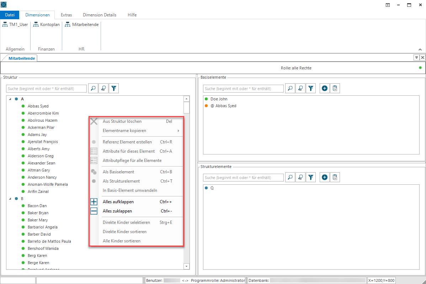Click the Struktur scrollbar down arrow
The height and width of the screenshot is (284, 426).
pyautogui.click(x=186, y=266)
